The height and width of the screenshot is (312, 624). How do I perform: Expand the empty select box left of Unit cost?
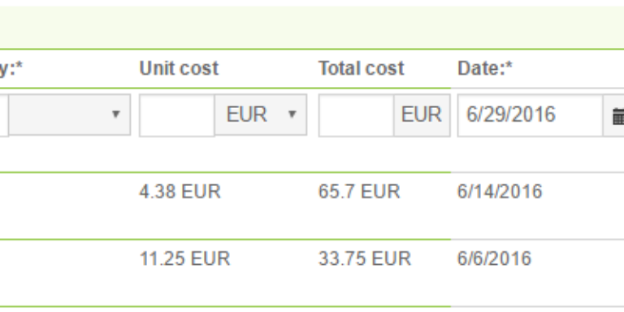tap(70, 115)
